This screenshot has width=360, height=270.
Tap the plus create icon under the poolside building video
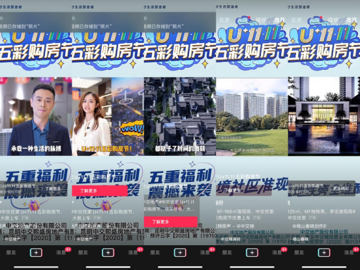pos(324,252)
